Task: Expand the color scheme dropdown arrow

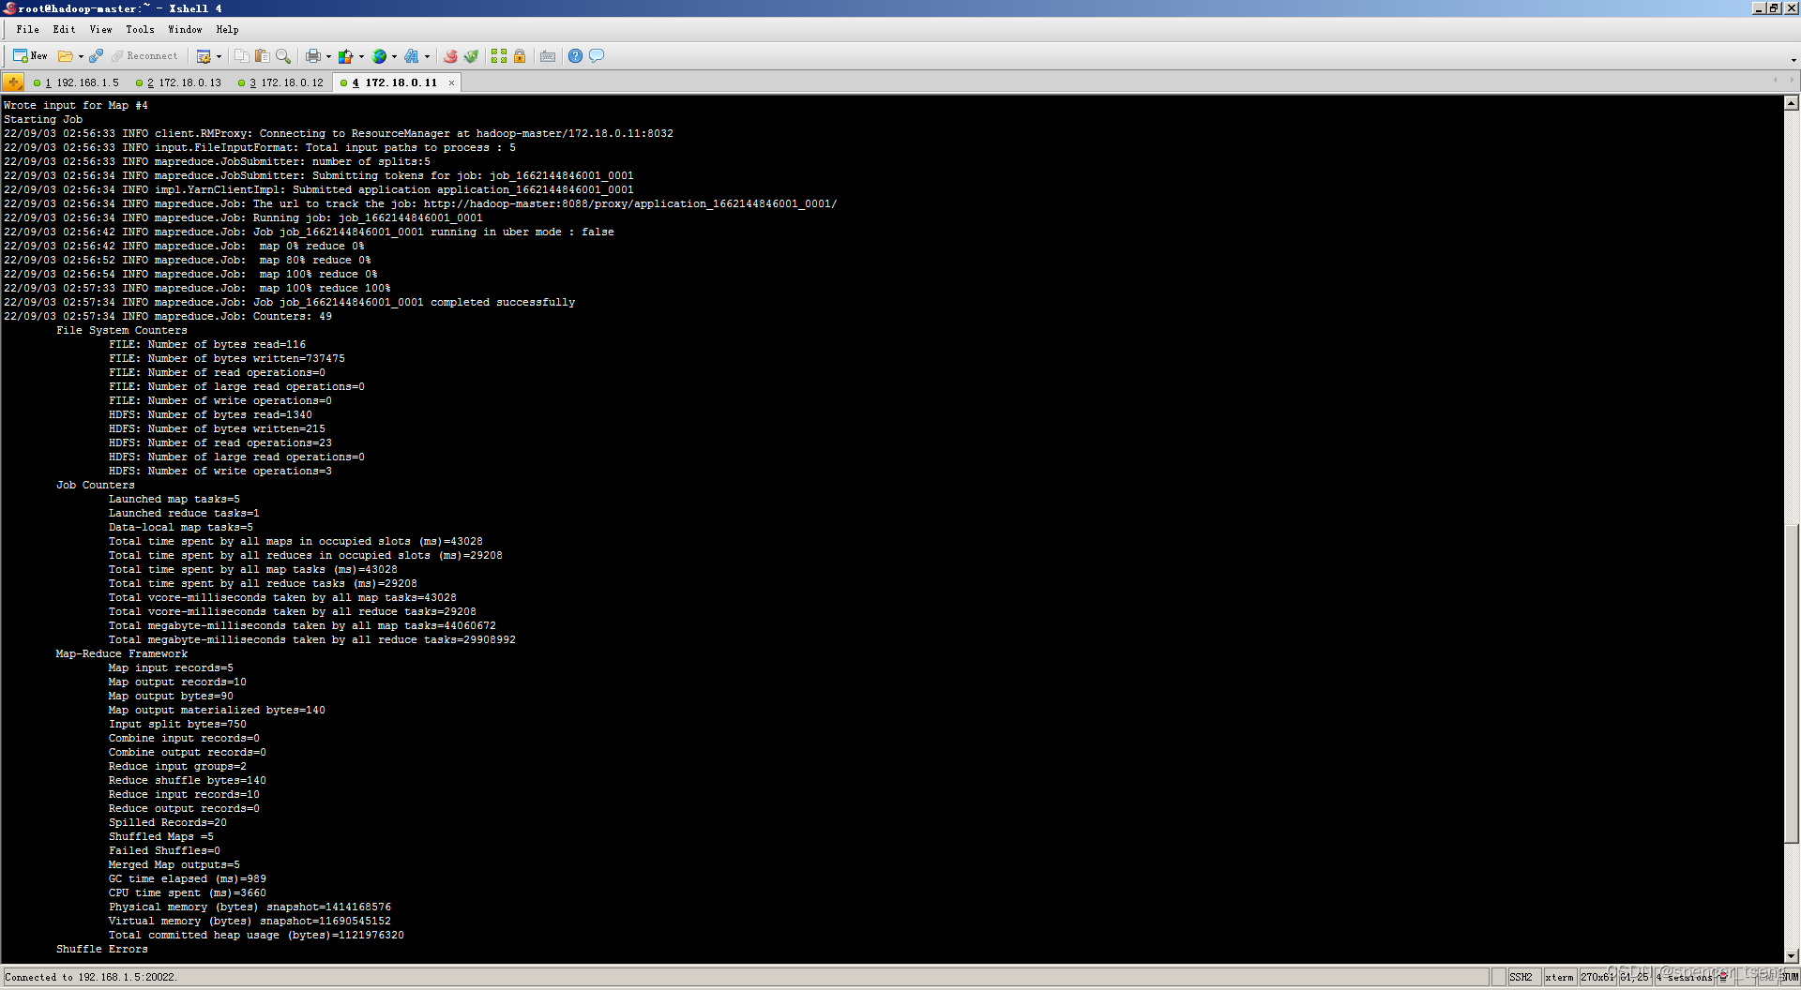Action: 360,55
